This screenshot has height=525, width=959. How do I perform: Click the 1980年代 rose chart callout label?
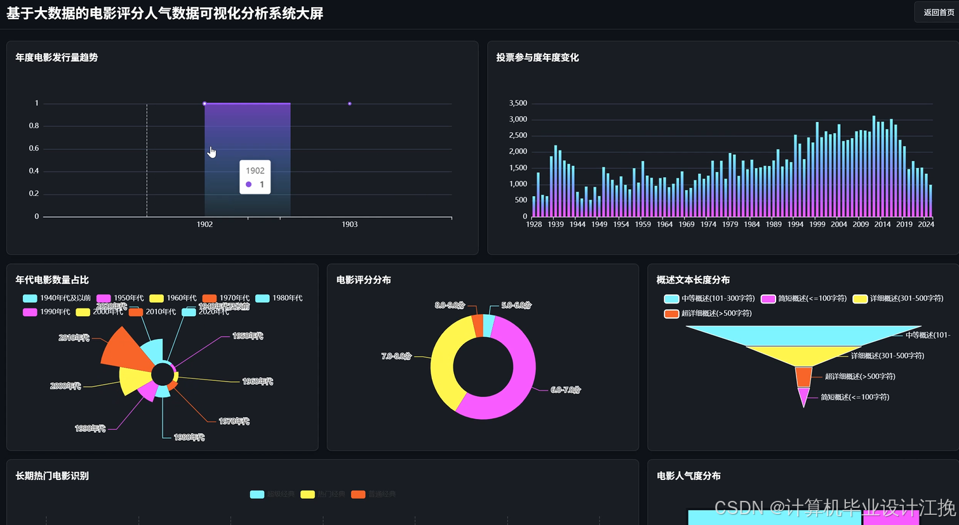(x=189, y=437)
